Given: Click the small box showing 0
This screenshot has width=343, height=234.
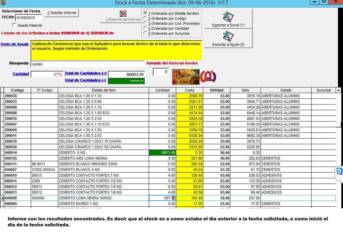Looking at the screenshot, I should [161, 72].
